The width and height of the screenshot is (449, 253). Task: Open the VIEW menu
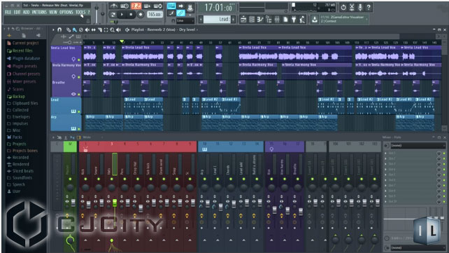pyautogui.click(x=53, y=12)
